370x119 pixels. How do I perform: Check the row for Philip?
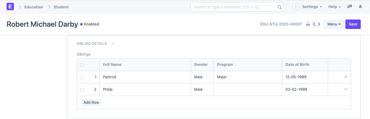[x=82, y=90]
